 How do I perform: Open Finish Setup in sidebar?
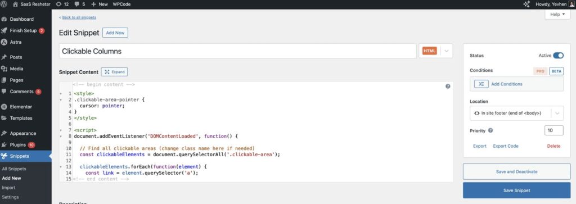[x=23, y=30]
